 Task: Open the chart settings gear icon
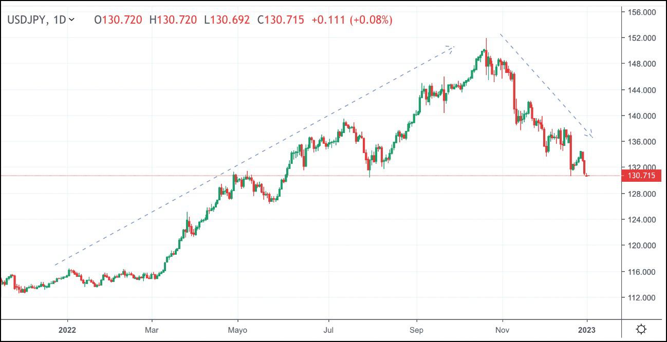[x=641, y=329]
